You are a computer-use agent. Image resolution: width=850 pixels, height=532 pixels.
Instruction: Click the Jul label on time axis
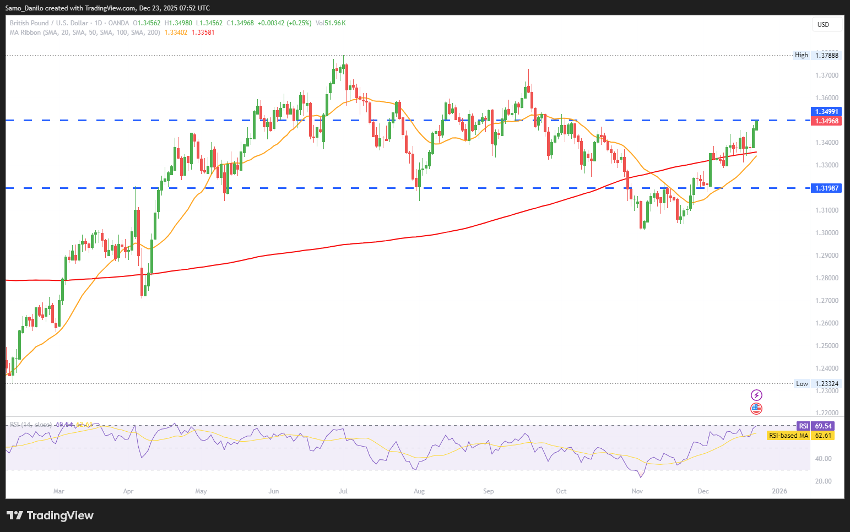(x=343, y=491)
